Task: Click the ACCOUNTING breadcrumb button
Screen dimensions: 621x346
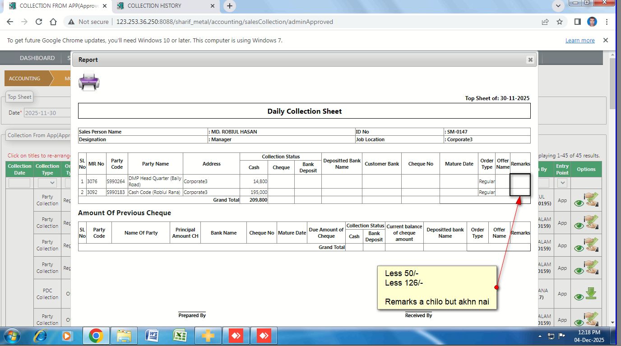Action: tap(25, 78)
